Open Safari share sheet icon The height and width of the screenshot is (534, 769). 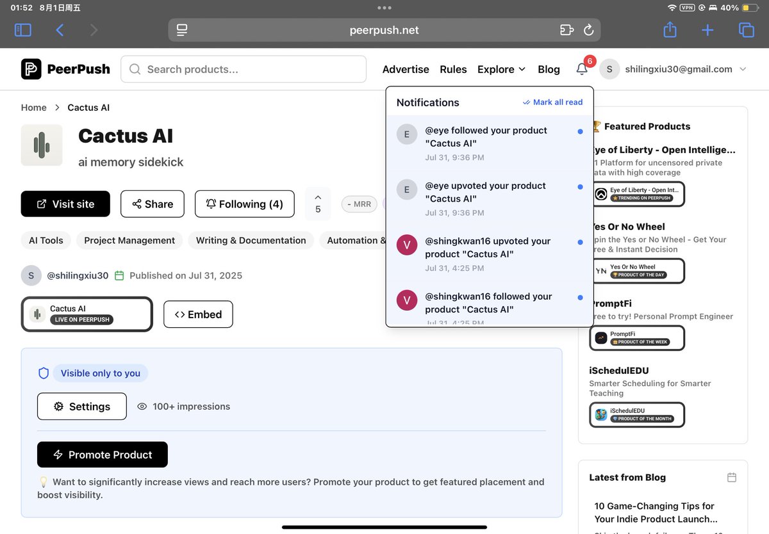670,29
